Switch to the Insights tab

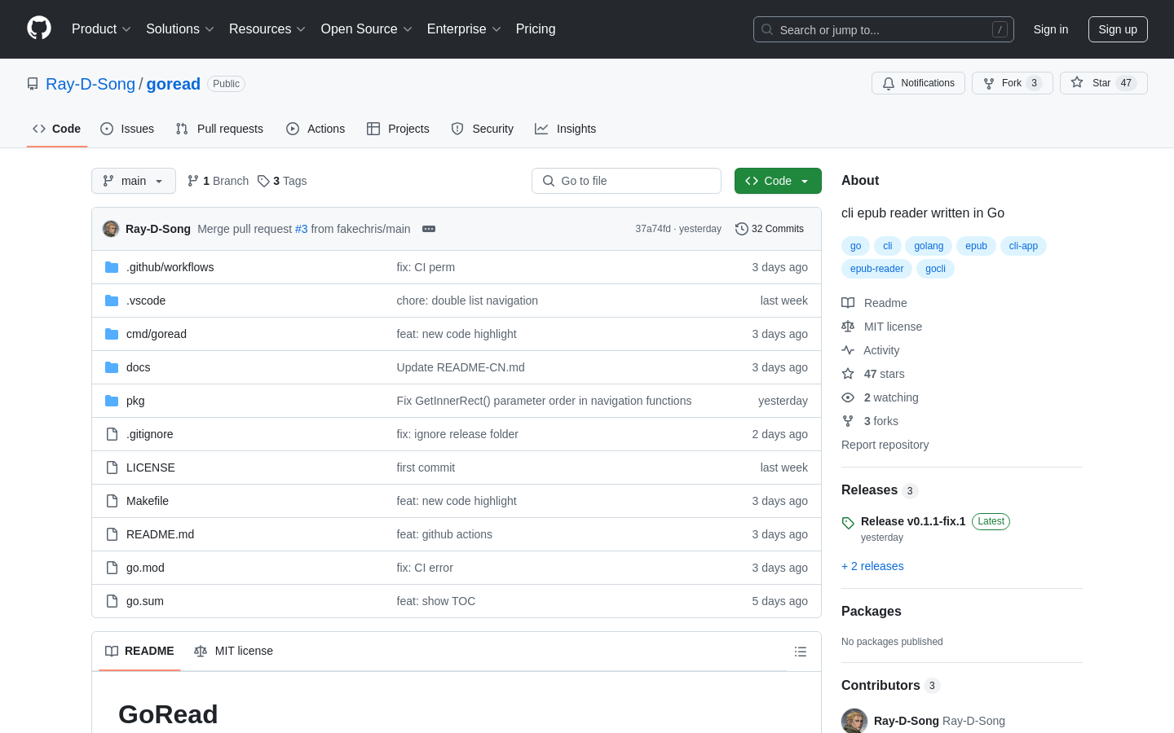(x=566, y=129)
